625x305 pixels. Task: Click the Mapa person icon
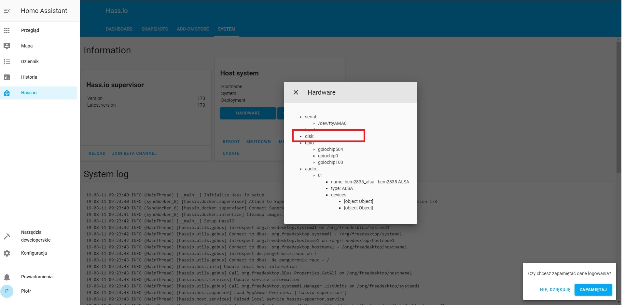pos(7,46)
